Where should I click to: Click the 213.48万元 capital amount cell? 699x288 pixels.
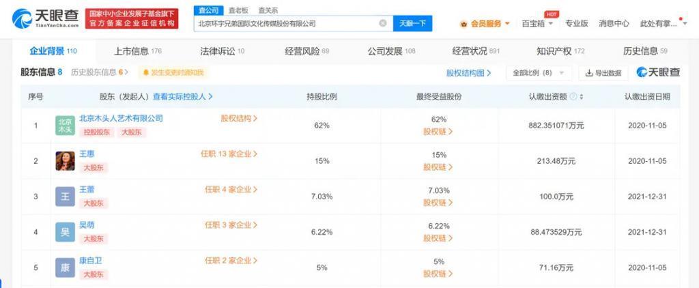[556, 161]
